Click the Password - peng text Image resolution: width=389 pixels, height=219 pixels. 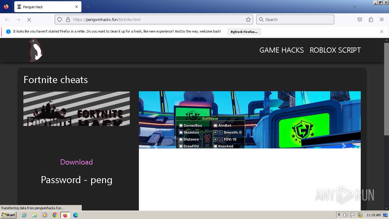point(77,180)
